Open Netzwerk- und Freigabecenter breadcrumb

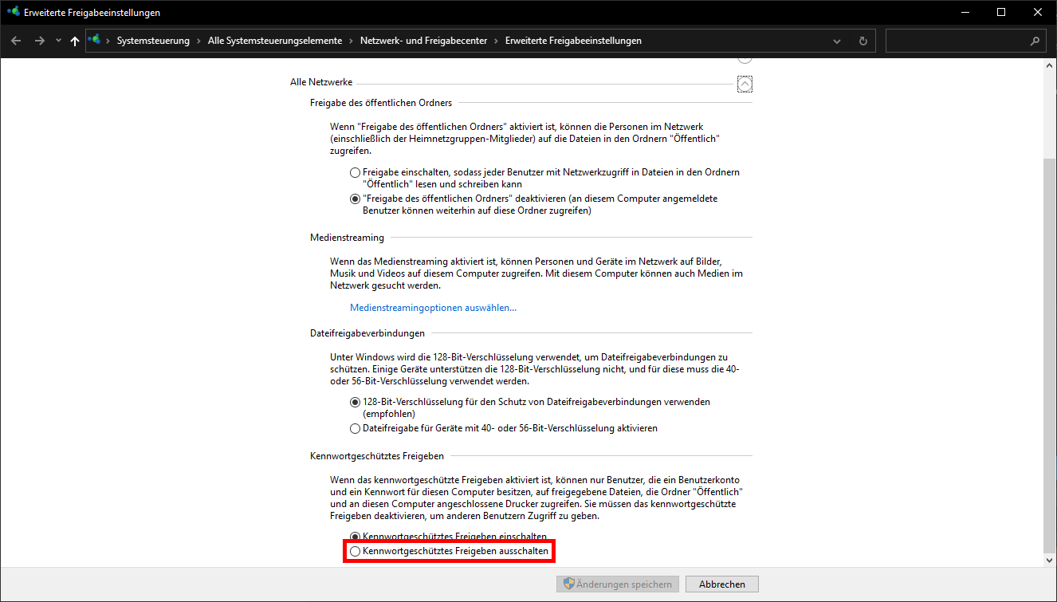[x=423, y=41]
